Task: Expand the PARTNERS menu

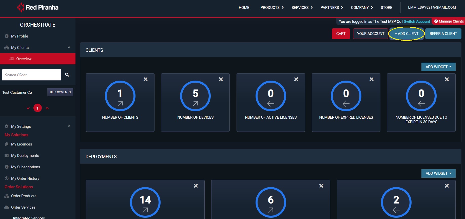Action: click(x=332, y=8)
